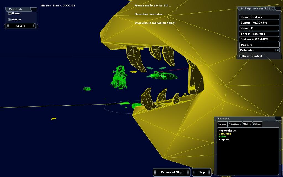Enable the Pause checkbox
Image resolution: width=283 pixels, height=177 pixels.
pyautogui.click(x=10, y=20)
